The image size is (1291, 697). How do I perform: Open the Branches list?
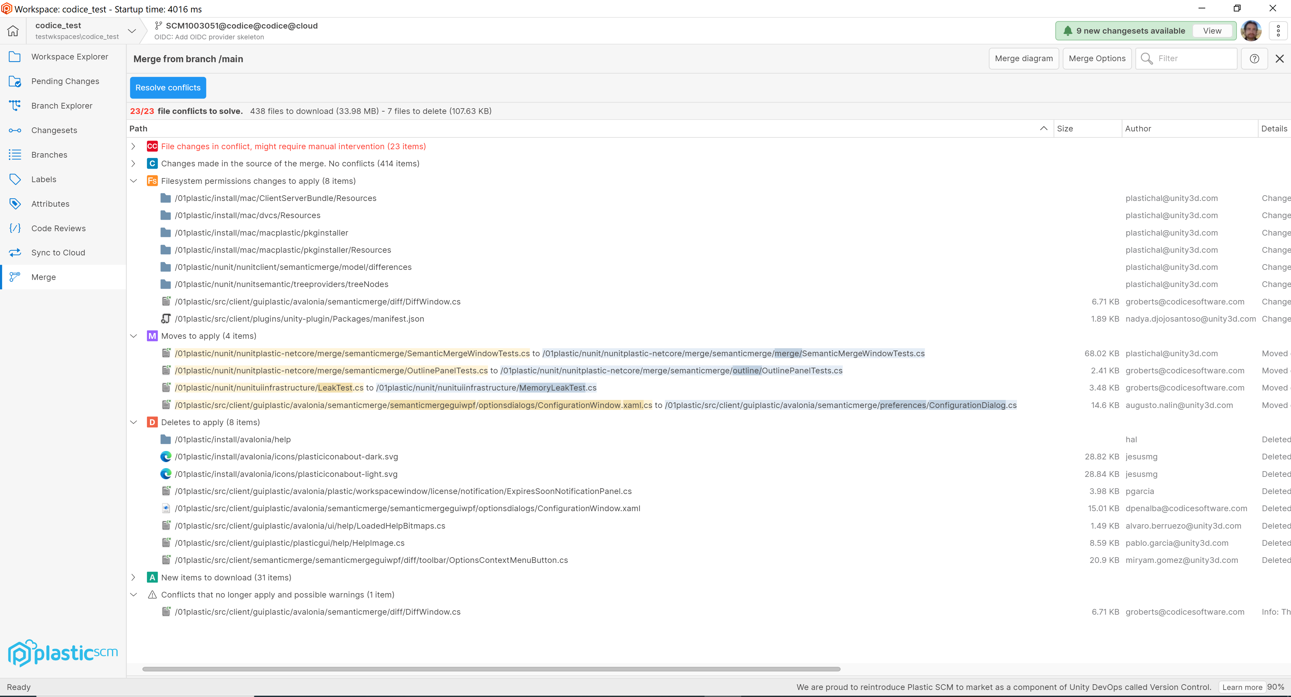(x=49, y=154)
